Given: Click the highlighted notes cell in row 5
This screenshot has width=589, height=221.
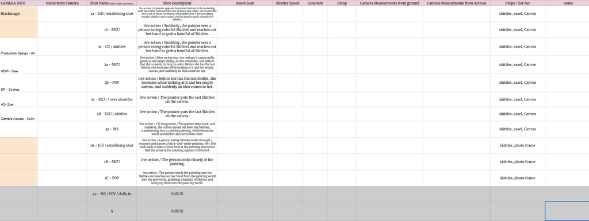Looking at the screenshot, I should click(567, 211).
